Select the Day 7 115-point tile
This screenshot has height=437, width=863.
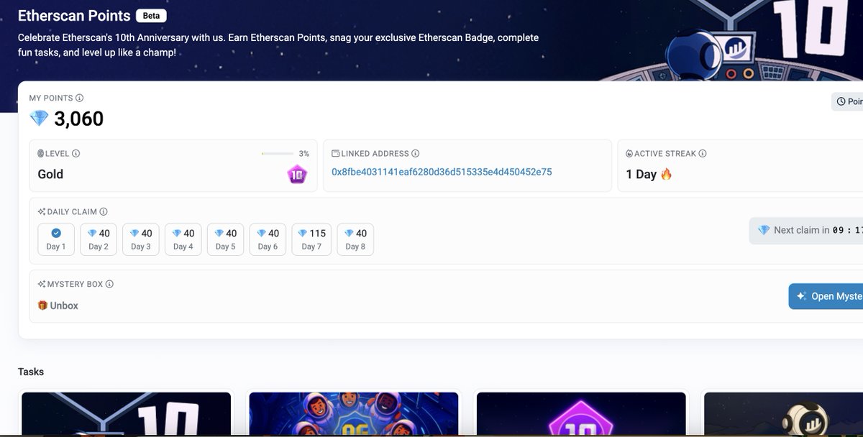click(311, 239)
